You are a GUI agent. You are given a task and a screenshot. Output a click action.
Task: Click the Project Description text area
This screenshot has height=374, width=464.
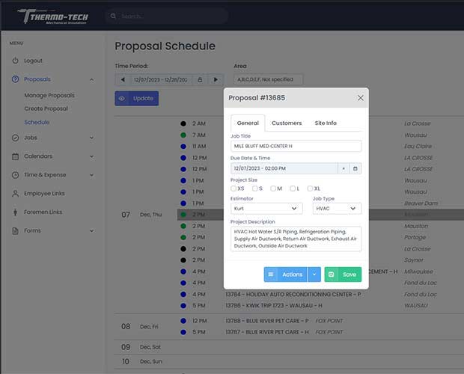[296, 239]
